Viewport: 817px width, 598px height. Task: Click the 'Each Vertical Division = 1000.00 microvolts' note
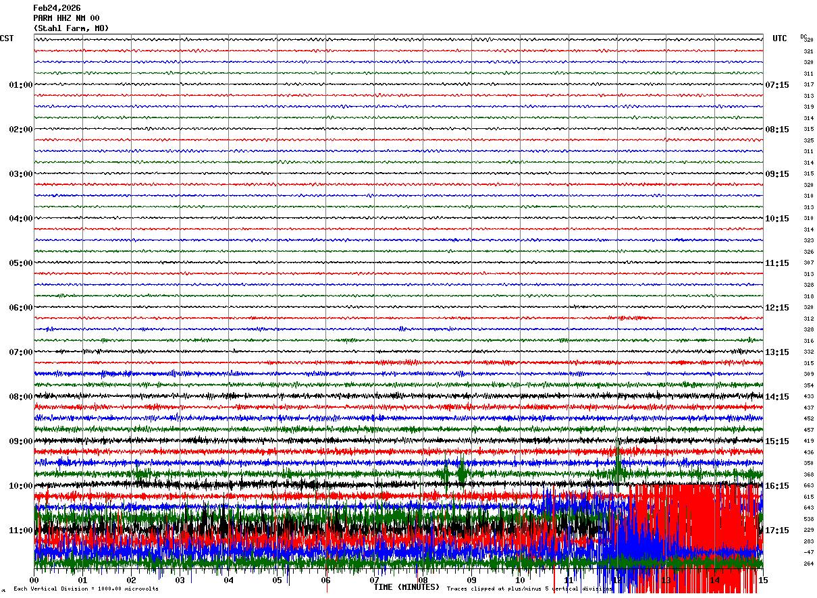86,589
